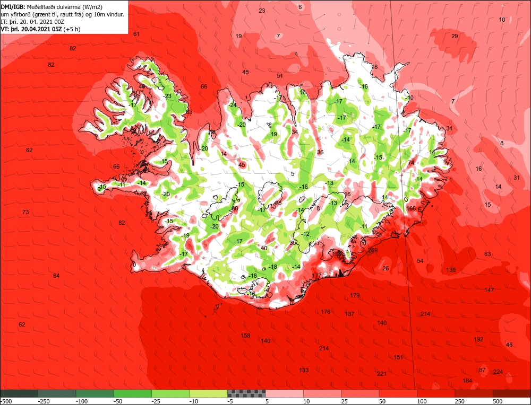Click the legend label "-500"
531x405 pixels.
coord(6,401)
